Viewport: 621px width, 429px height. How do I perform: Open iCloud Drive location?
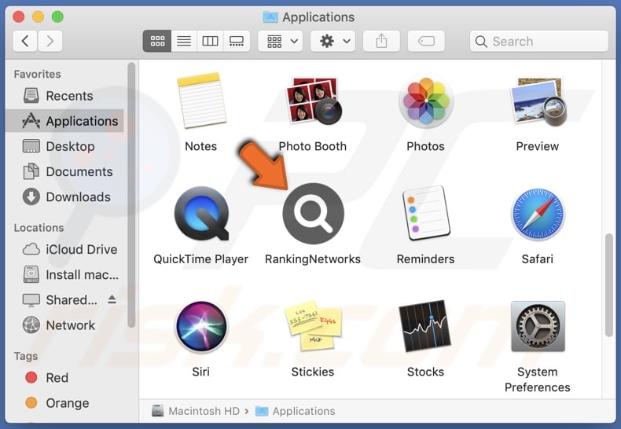point(65,249)
